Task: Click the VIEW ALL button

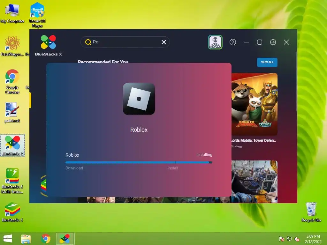Action: coord(267,62)
